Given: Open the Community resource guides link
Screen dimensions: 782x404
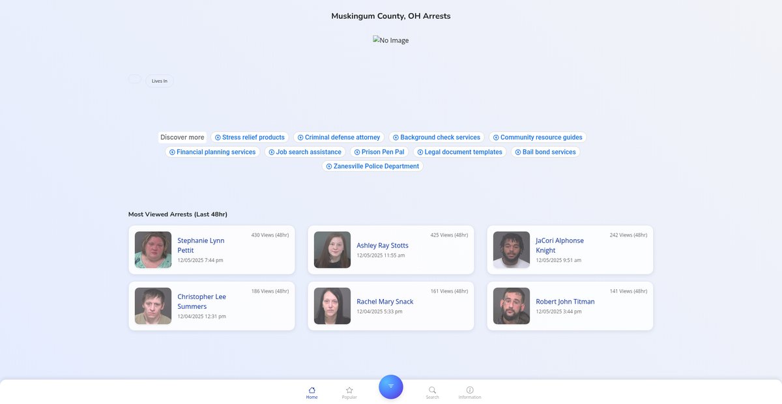Looking at the screenshot, I should coord(538,137).
